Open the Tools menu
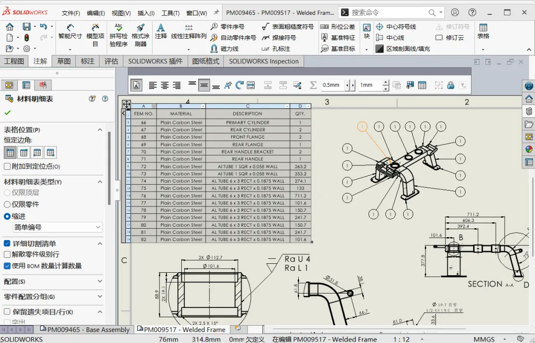 click(x=170, y=13)
